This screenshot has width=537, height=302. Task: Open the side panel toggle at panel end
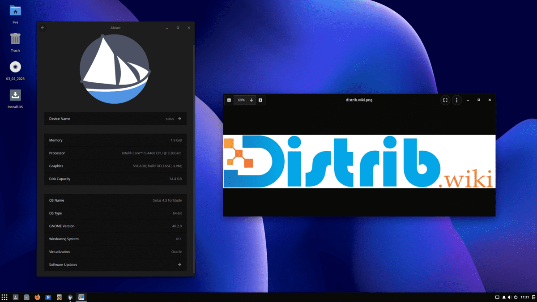[533, 297]
